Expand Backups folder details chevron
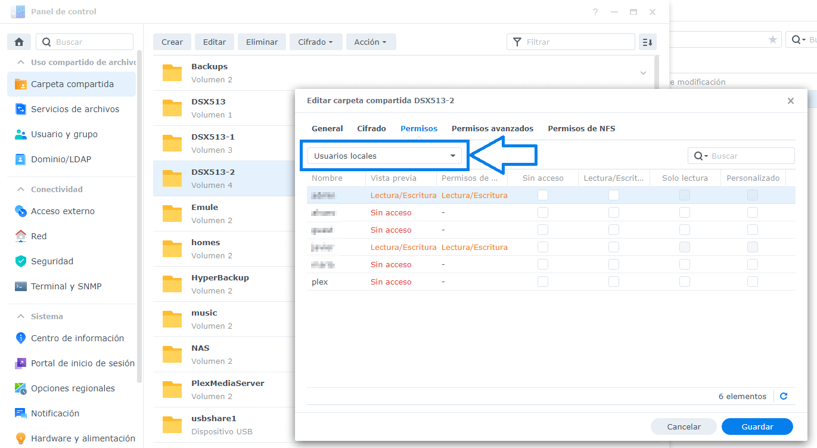817x448 pixels. (643, 73)
